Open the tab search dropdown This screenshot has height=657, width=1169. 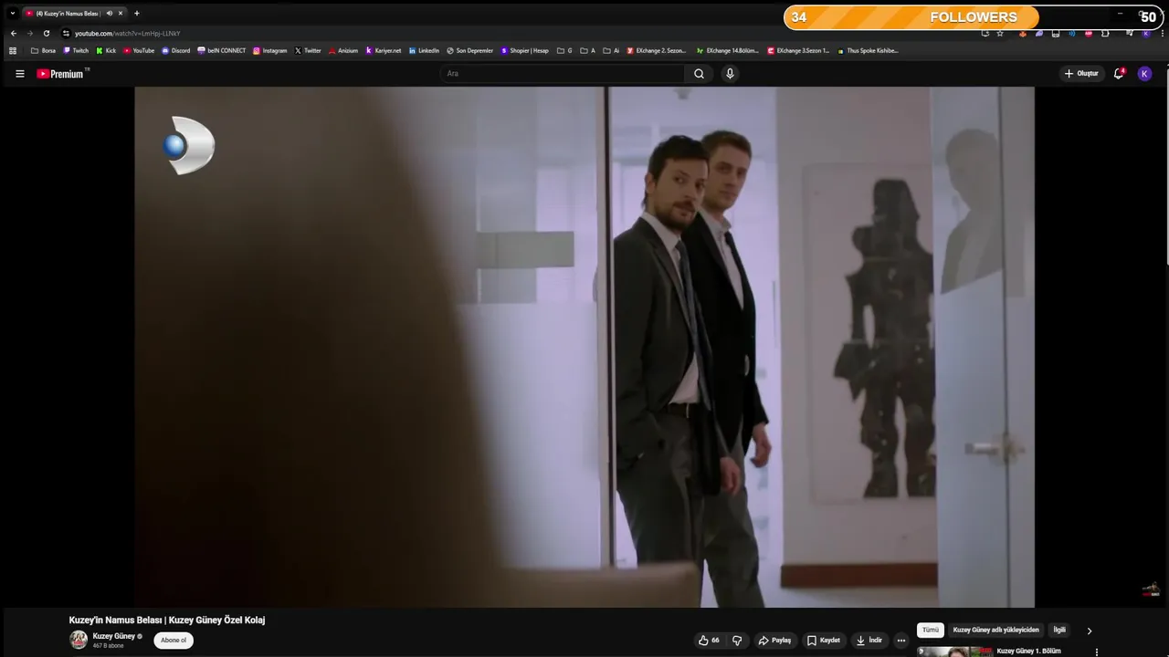(x=12, y=14)
